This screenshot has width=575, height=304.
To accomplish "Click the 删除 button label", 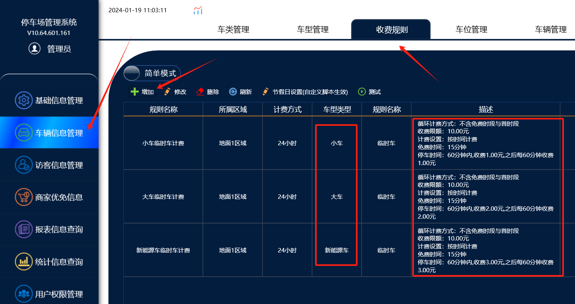I will (213, 92).
